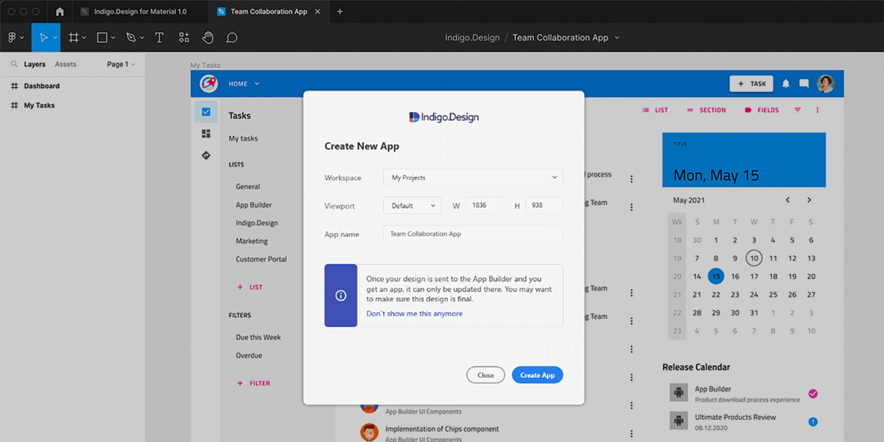Click the filter icon next to FIELDS

[x=798, y=110]
